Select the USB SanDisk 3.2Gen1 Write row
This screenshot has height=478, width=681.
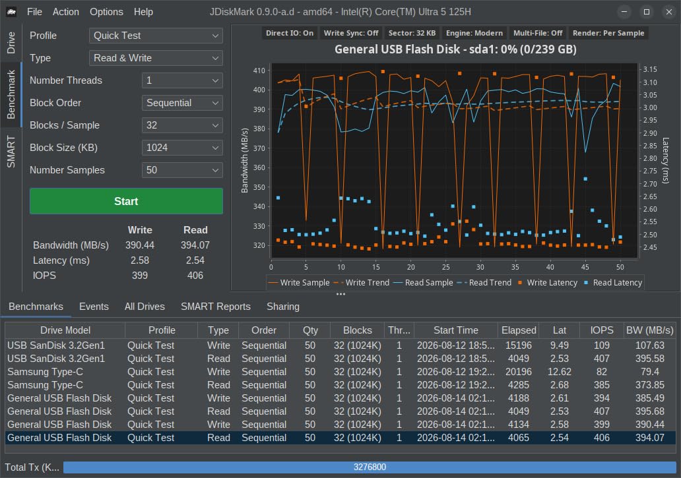tap(340, 345)
